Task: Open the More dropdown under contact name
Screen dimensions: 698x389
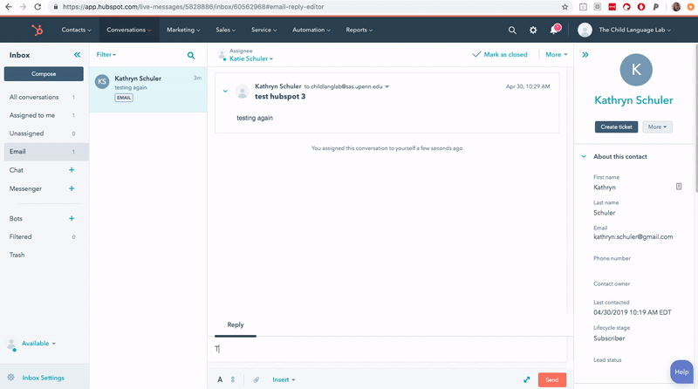Action: pos(657,126)
